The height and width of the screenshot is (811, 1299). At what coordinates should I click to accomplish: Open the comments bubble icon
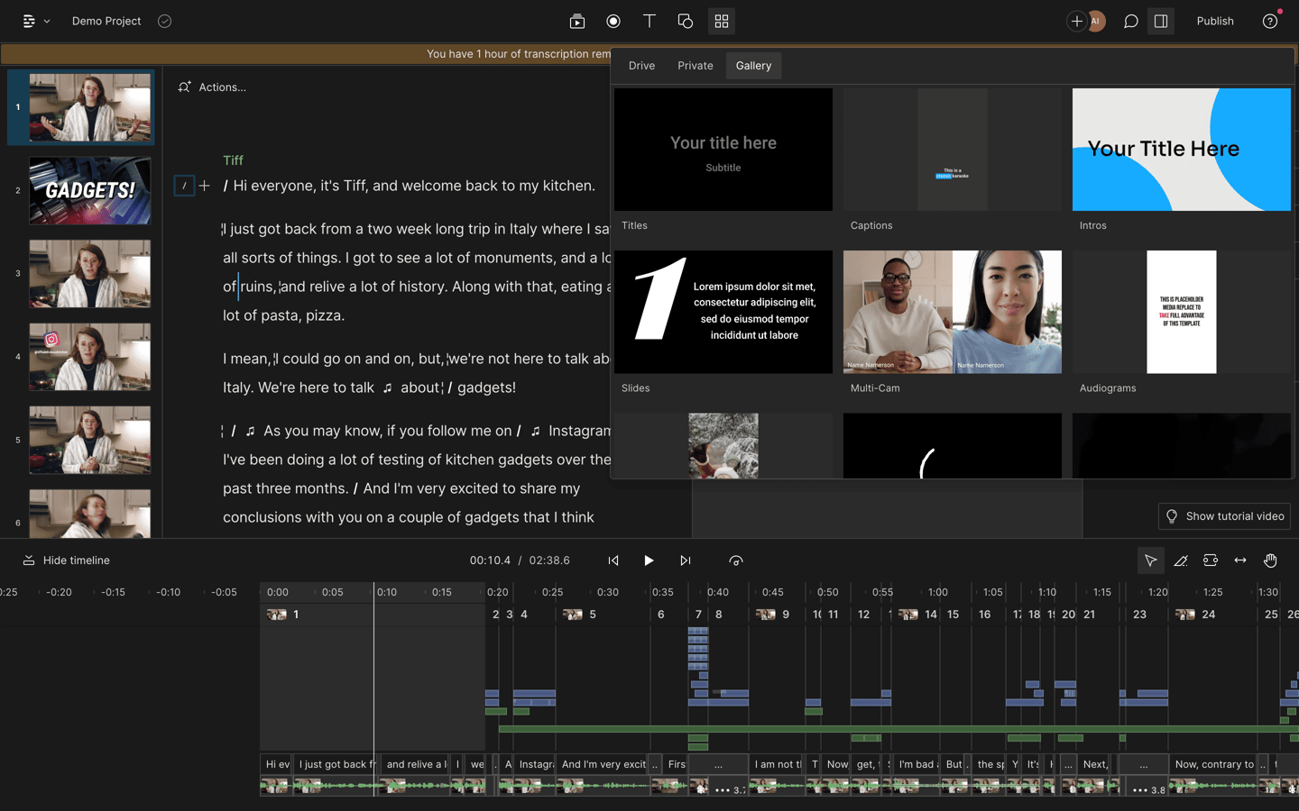click(x=1130, y=21)
